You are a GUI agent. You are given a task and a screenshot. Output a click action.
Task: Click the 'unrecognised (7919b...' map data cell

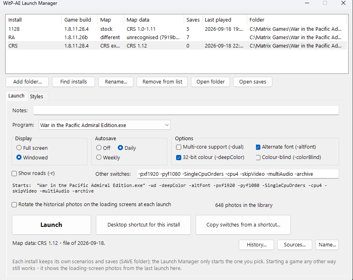point(153,38)
